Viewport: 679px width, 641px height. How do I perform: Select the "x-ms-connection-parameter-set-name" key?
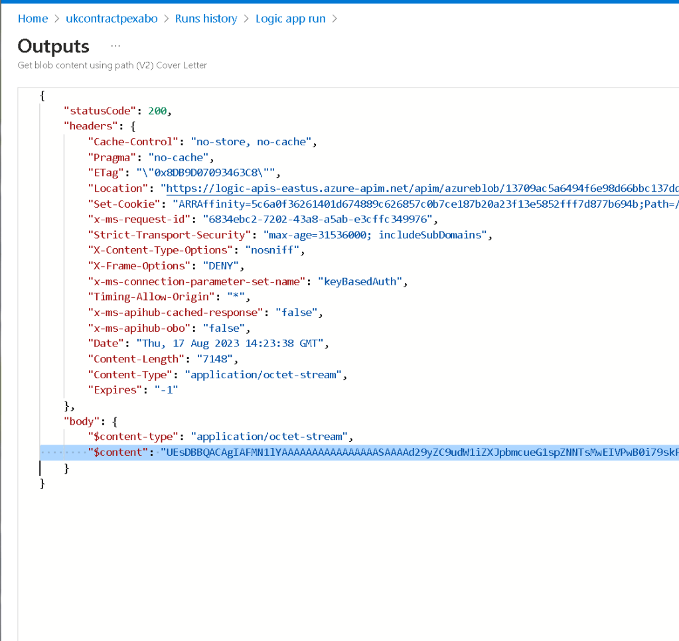pos(196,281)
